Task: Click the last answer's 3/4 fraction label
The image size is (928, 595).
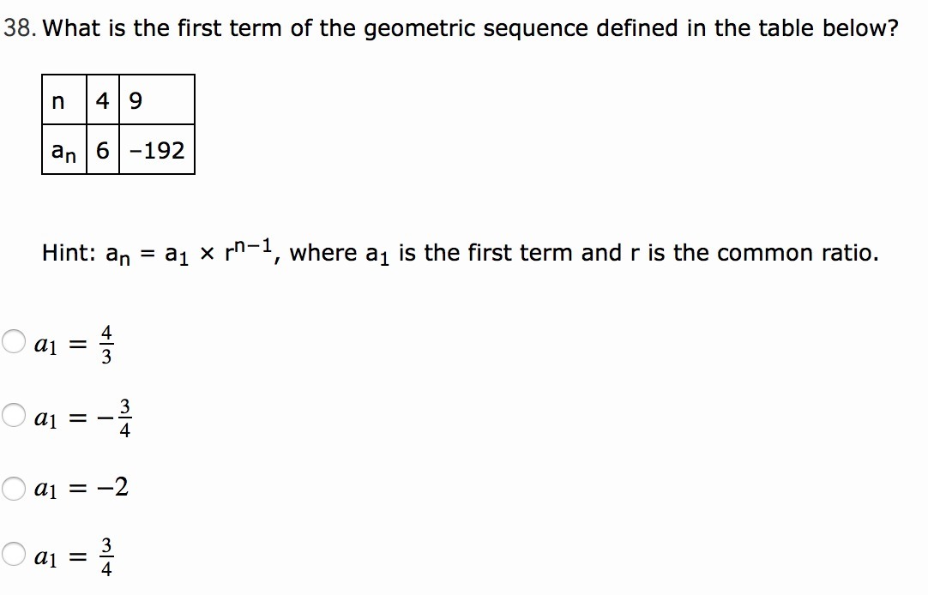Action: point(105,556)
